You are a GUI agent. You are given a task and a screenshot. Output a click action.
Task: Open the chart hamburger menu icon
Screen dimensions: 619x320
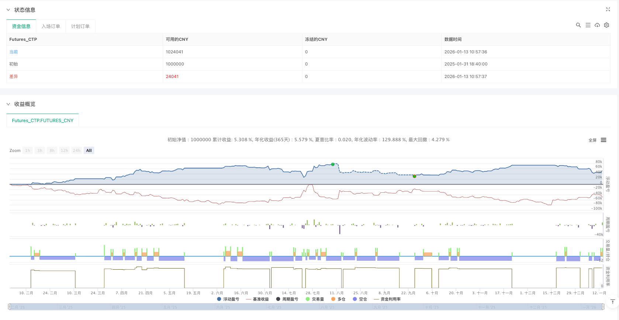(x=604, y=140)
